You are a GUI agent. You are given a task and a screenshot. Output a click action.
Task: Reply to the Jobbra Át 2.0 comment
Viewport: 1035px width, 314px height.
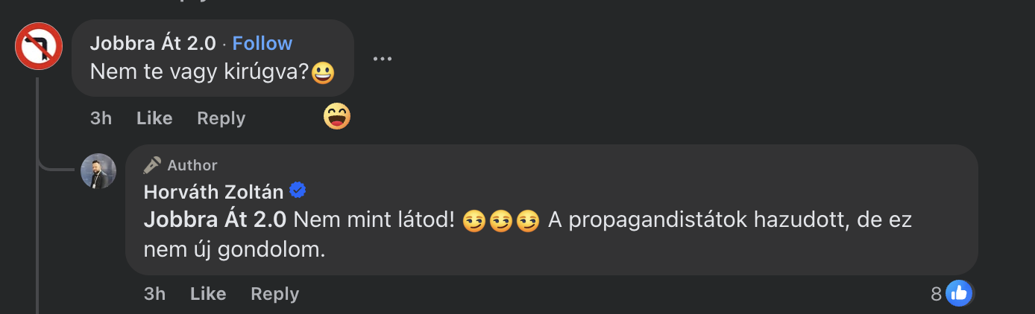(x=221, y=118)
